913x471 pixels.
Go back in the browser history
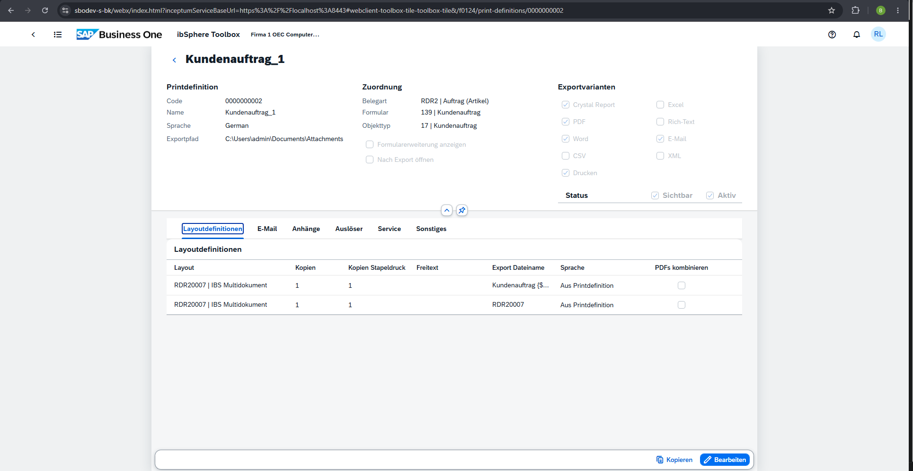[x=11, y=10]
